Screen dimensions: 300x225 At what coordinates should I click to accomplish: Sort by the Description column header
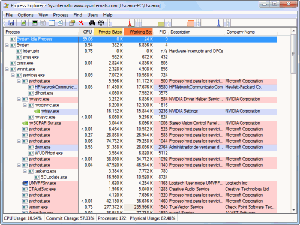coord(197,32)
